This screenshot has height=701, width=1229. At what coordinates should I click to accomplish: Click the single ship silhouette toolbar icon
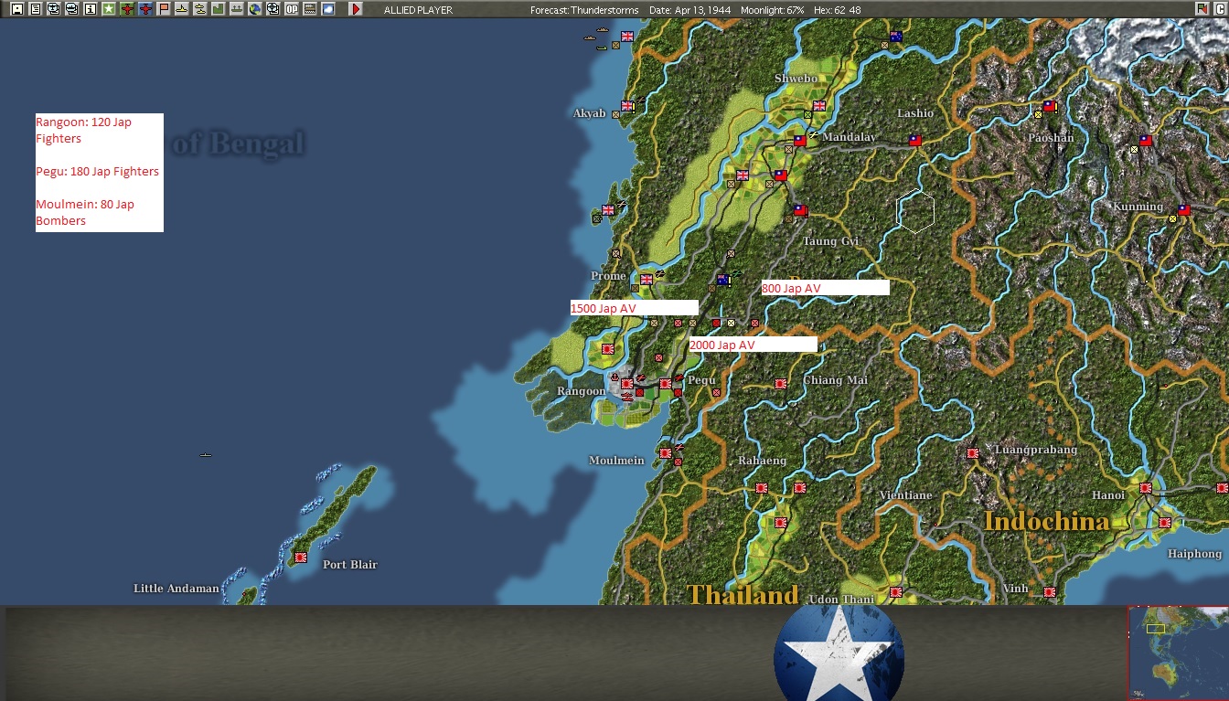[x=182, y=9]
